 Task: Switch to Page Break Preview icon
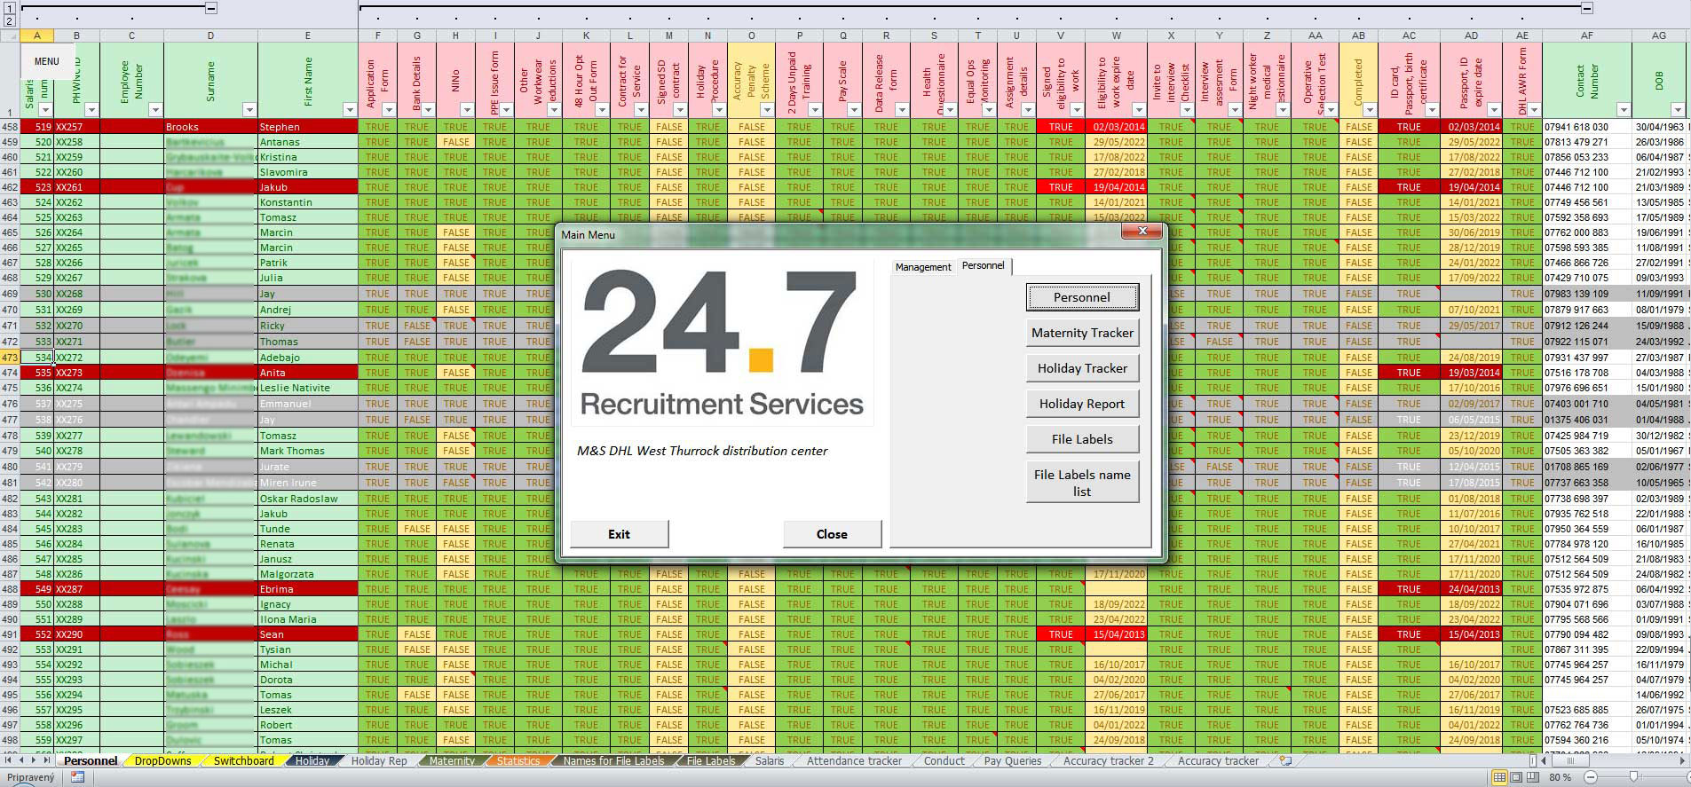coord(1533,777)
